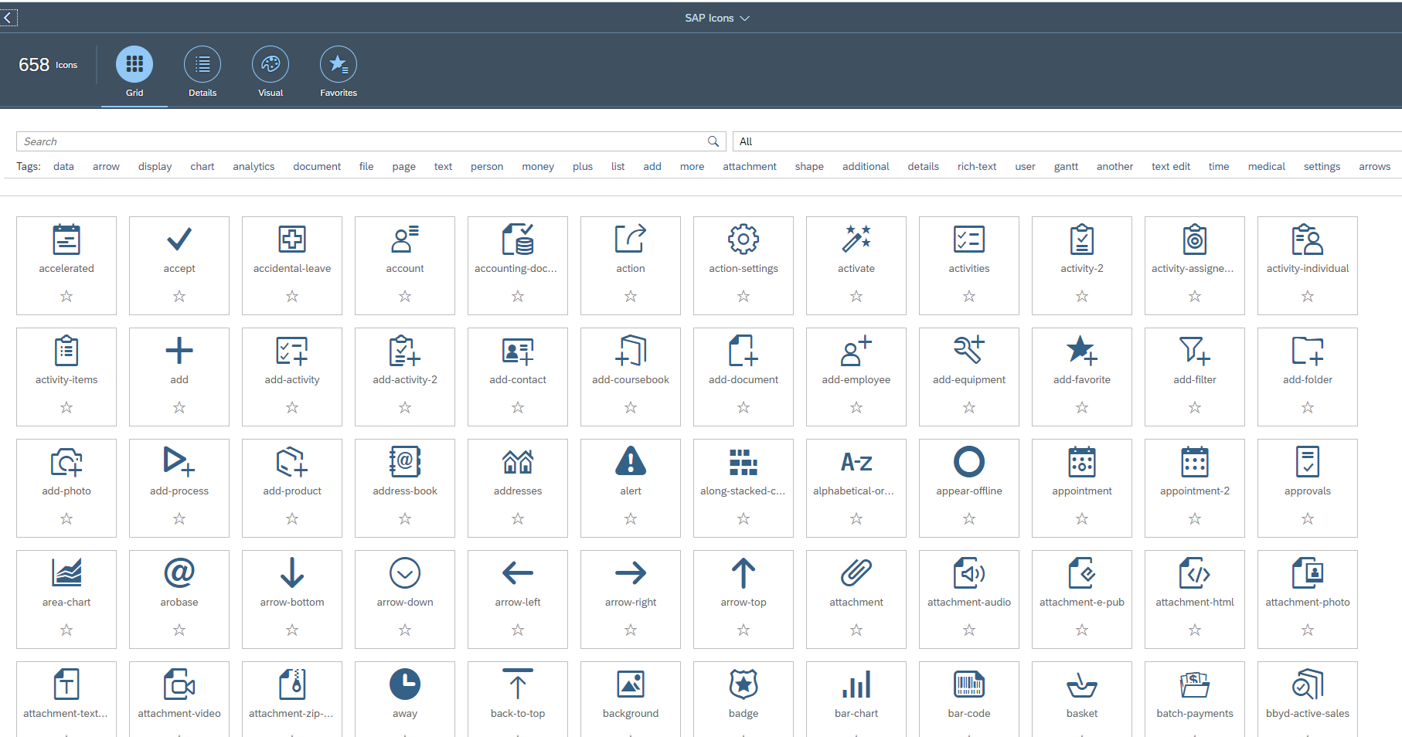Switch to the Details view

(x=202, y=72)
